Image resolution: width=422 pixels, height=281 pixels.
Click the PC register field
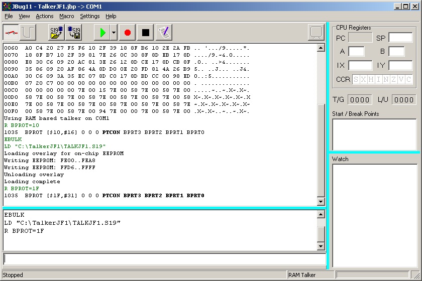(x=360, y=38)
